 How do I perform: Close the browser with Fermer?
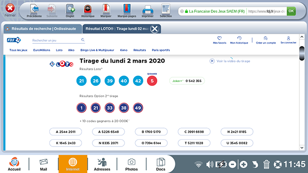coord(10,10)
